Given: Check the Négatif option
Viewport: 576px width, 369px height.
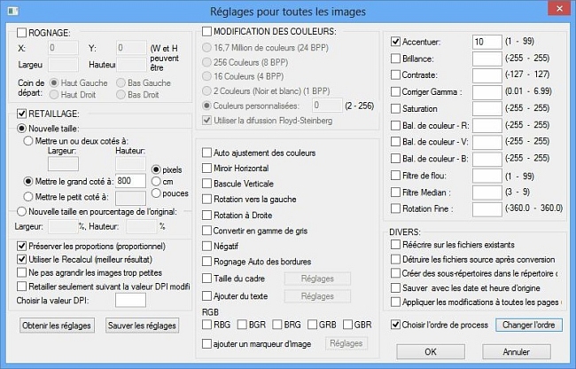Looking at the screenshot, I should (206, 246).
